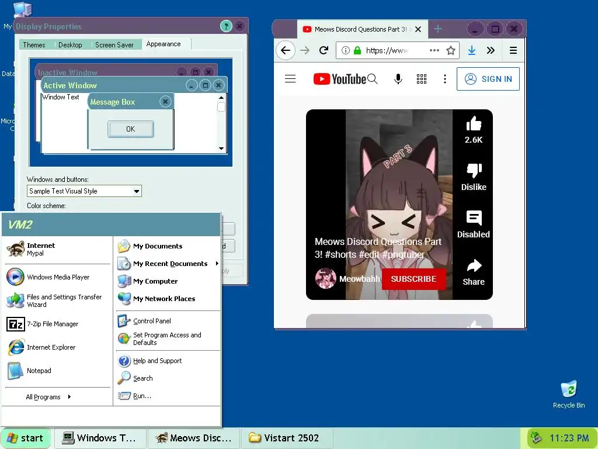598x449 pixels.
Task: Switch to Meows Disc... taskbar item
Action: coord(194,438)
